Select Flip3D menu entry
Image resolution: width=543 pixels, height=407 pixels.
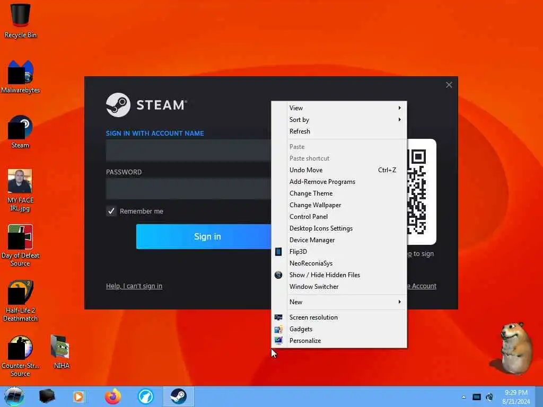tap(339, 252)
